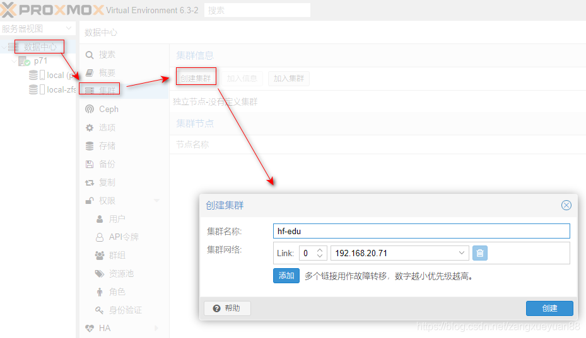The image size is (586, 338).
Task: Open the 群组 groups submenu item
Action: point(124,256)
